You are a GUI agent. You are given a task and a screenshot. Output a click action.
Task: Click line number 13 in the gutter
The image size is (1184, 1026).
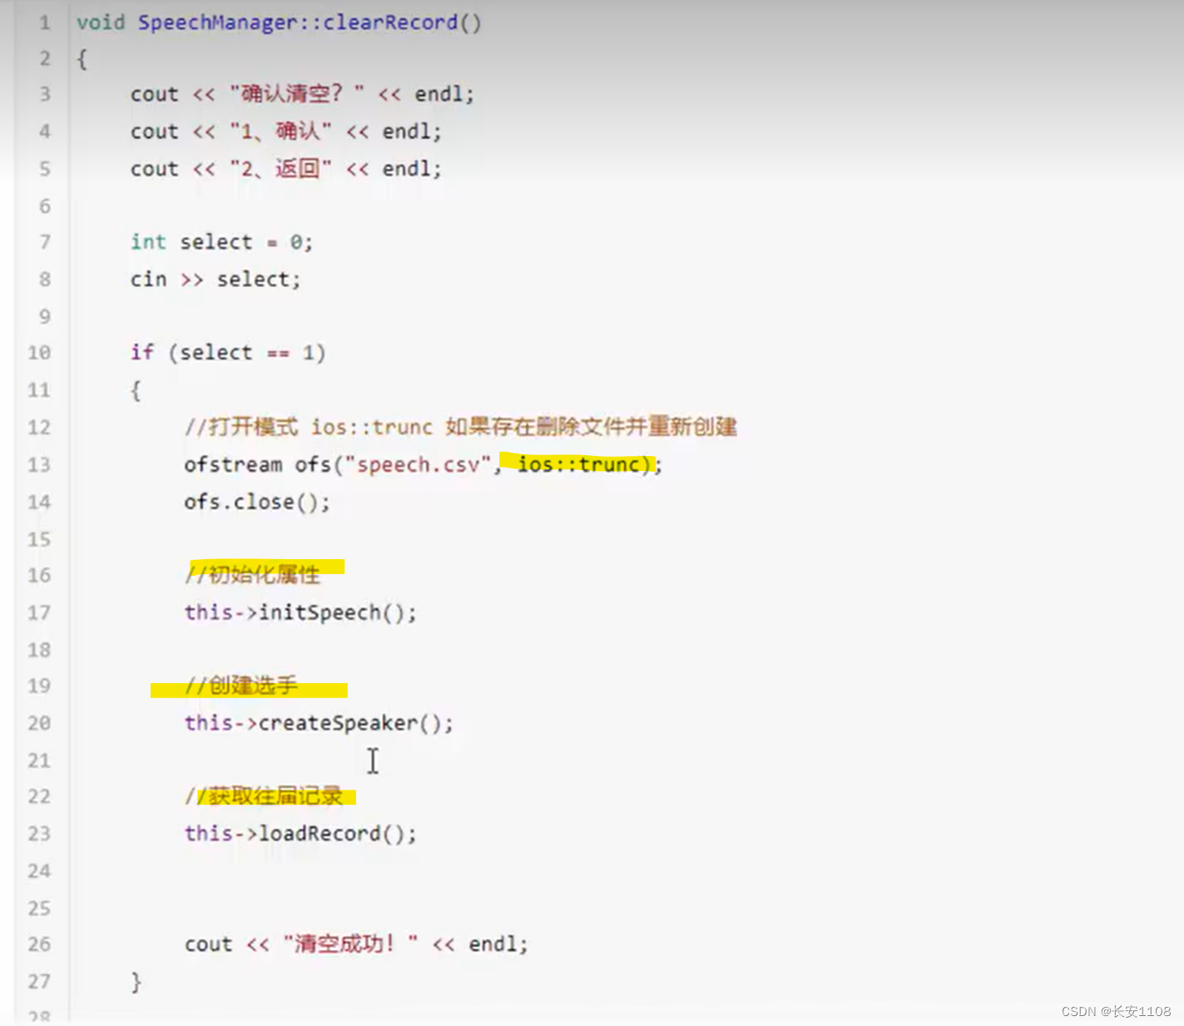[x=39, y=464]
